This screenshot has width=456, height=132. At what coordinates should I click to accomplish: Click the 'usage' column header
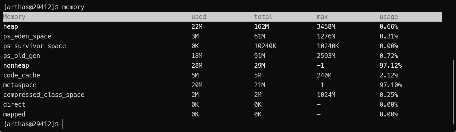389,17
